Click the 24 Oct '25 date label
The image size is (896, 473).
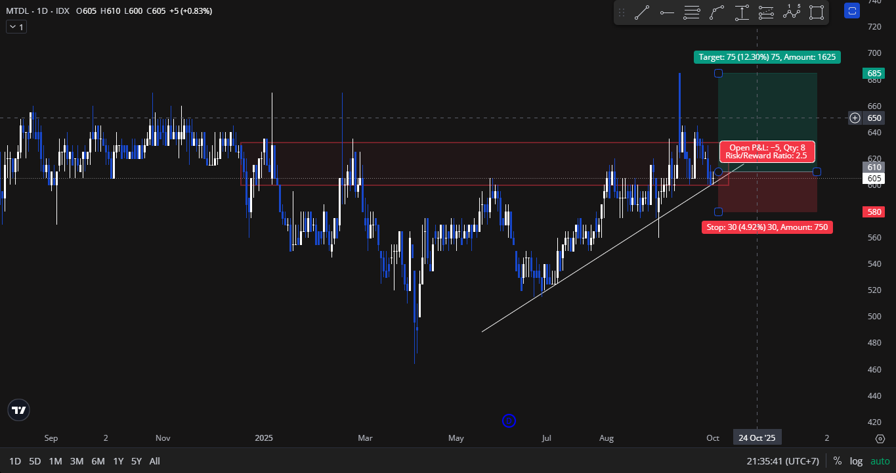(757, 438)
